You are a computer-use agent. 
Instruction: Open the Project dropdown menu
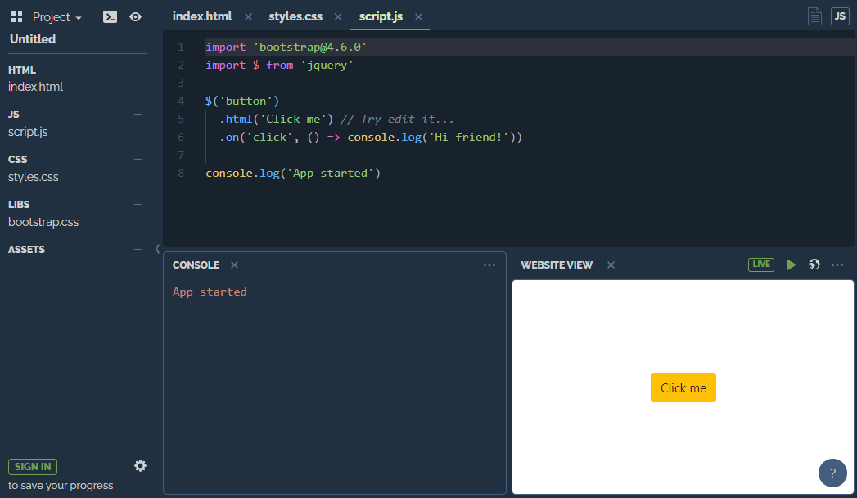click(56, 17)
